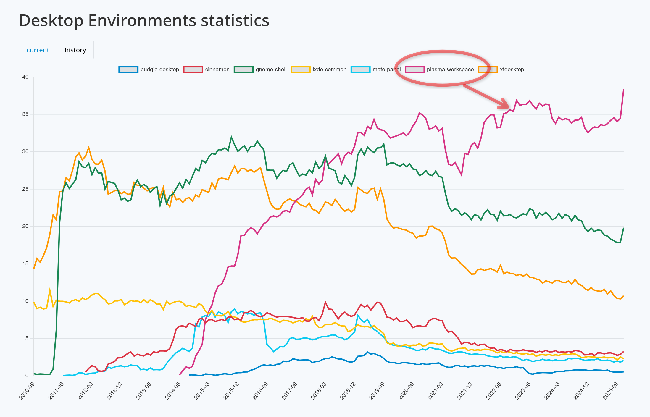Hide the cinnamon series via its label
This screenshot has width=650, height=417.
[217, 69]
